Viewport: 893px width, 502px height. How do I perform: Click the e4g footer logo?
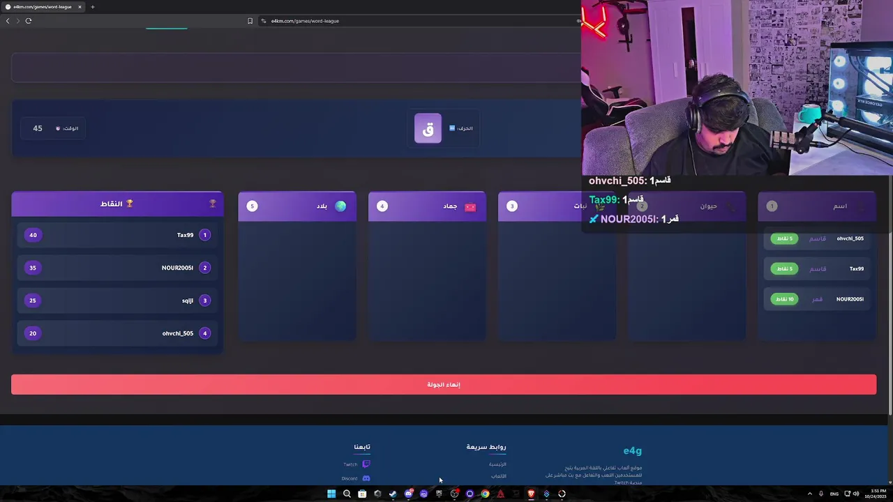point(632,450)
